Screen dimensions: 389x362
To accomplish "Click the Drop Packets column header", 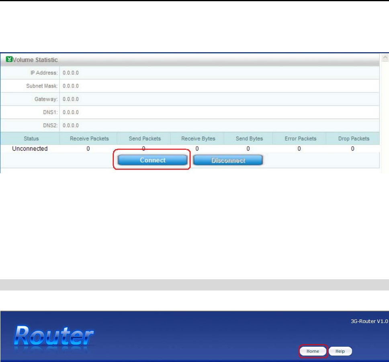I will click(x=354, y=139).
